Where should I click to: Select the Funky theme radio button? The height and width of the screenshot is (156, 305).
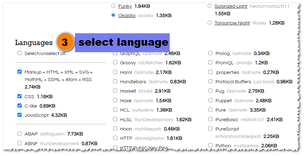coord(113,6)
